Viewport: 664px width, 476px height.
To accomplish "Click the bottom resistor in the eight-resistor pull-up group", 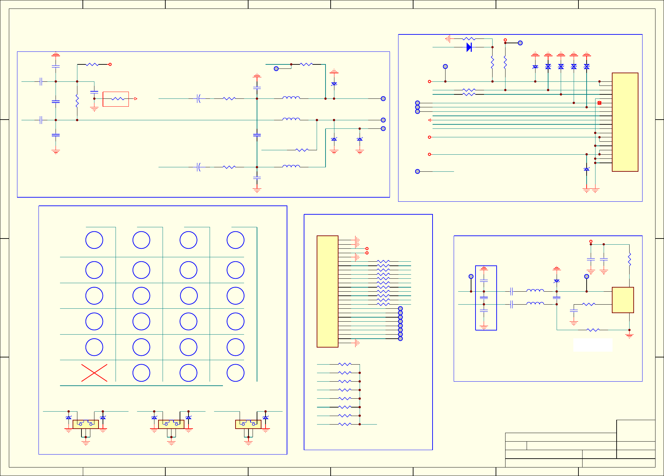I will 345,424.
